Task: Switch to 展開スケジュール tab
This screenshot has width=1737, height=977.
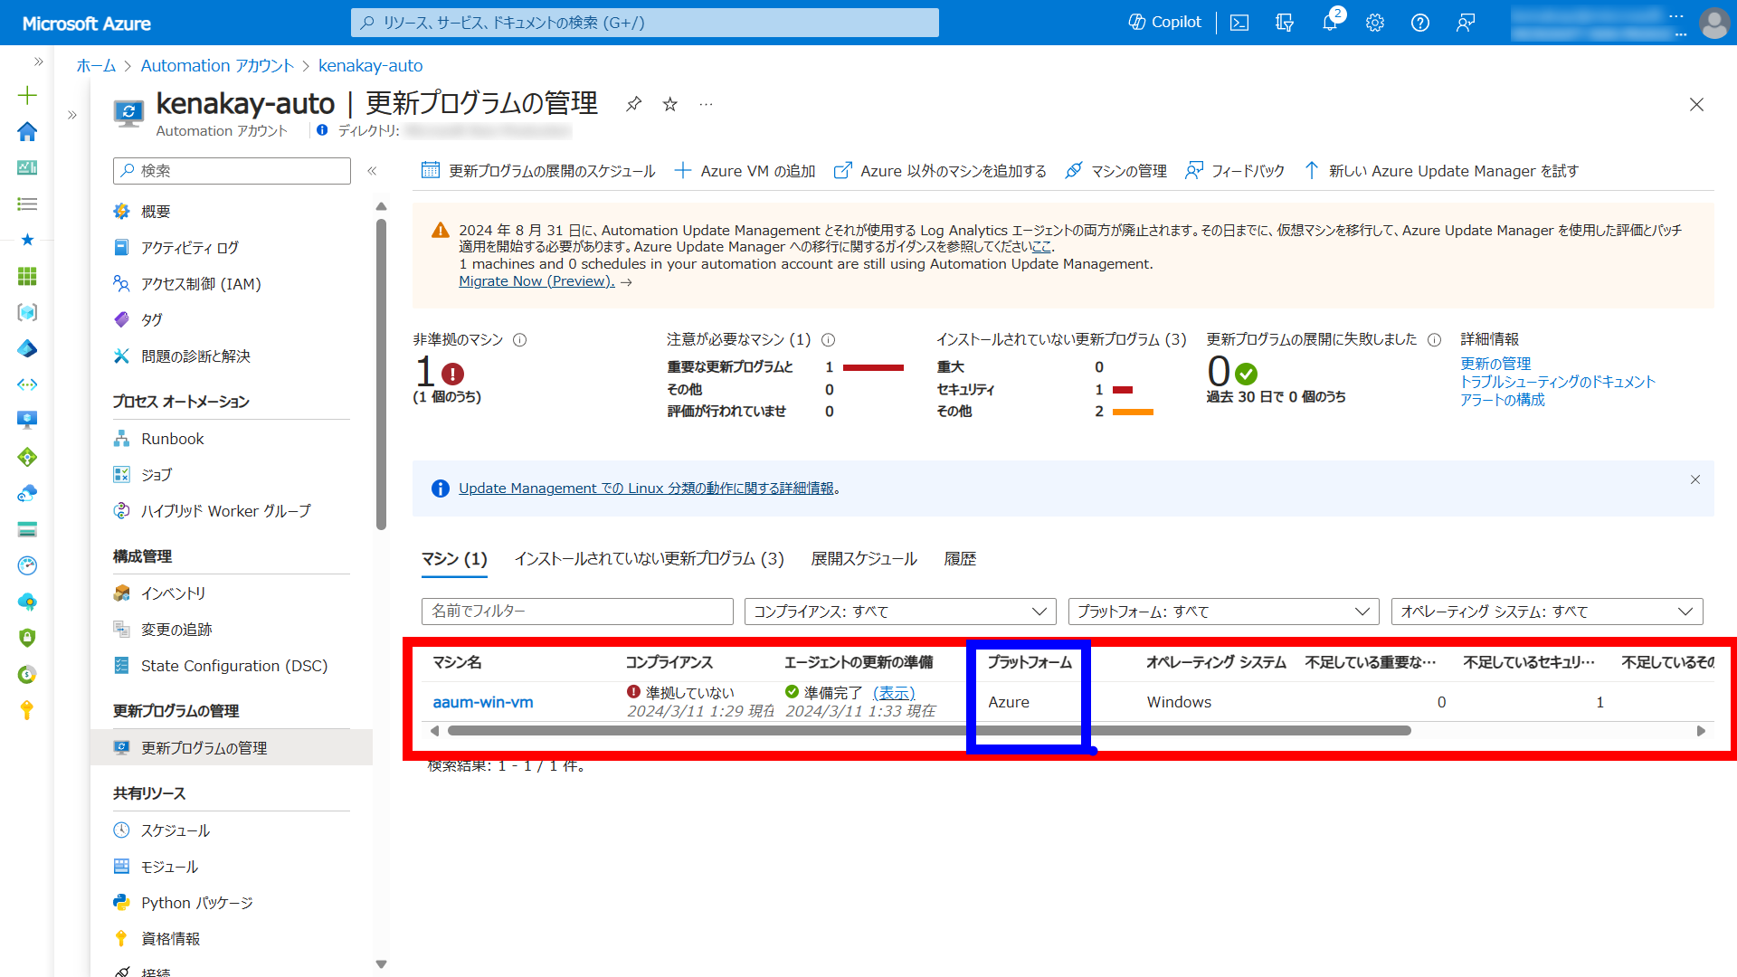Action: [x=864, y=559]
